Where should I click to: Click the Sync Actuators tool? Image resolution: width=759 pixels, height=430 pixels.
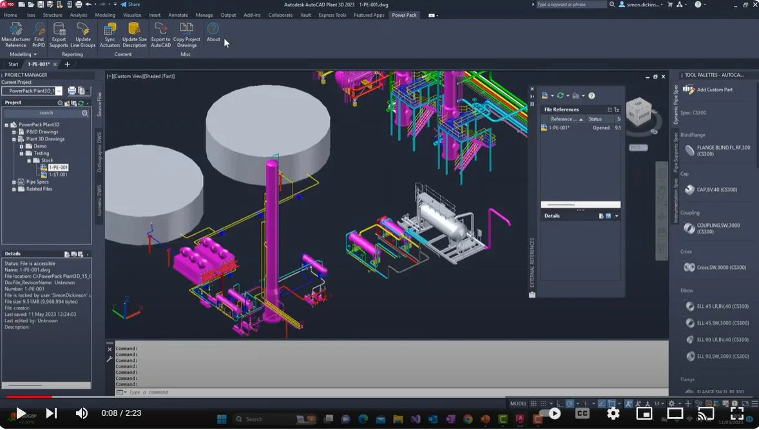tap(110, 35)
